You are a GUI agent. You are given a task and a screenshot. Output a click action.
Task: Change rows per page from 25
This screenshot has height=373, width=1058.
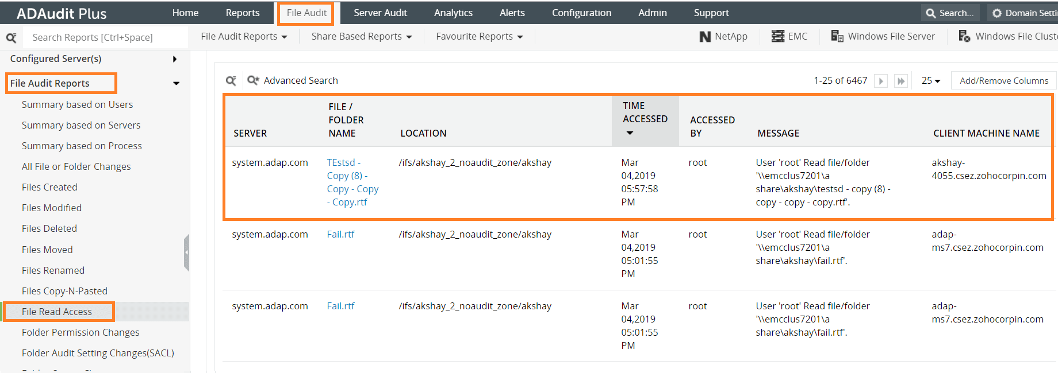click(931, 81)
